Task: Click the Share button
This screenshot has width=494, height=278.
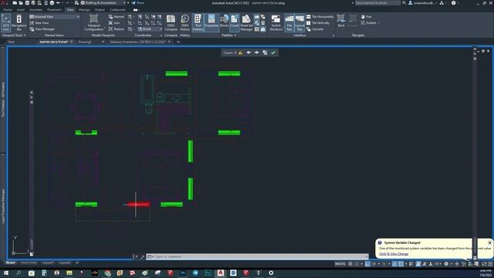Action: pyautogui.click(x=138, y=3)
